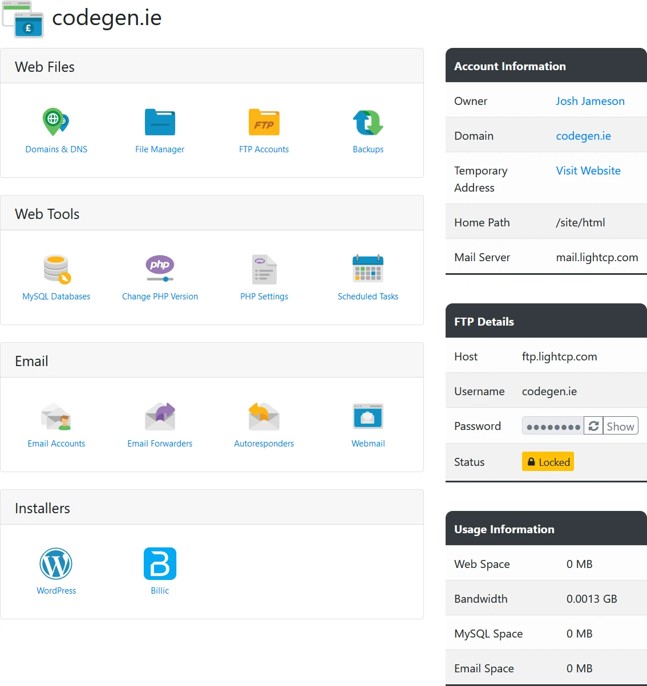The image size is (647, 686).
Task: Open the Billic installer icon
Action: pos(160,563)
